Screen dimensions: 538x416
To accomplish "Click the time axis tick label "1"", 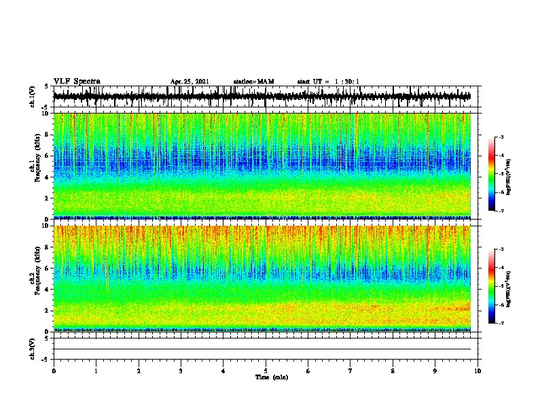I will click(96, 371).
